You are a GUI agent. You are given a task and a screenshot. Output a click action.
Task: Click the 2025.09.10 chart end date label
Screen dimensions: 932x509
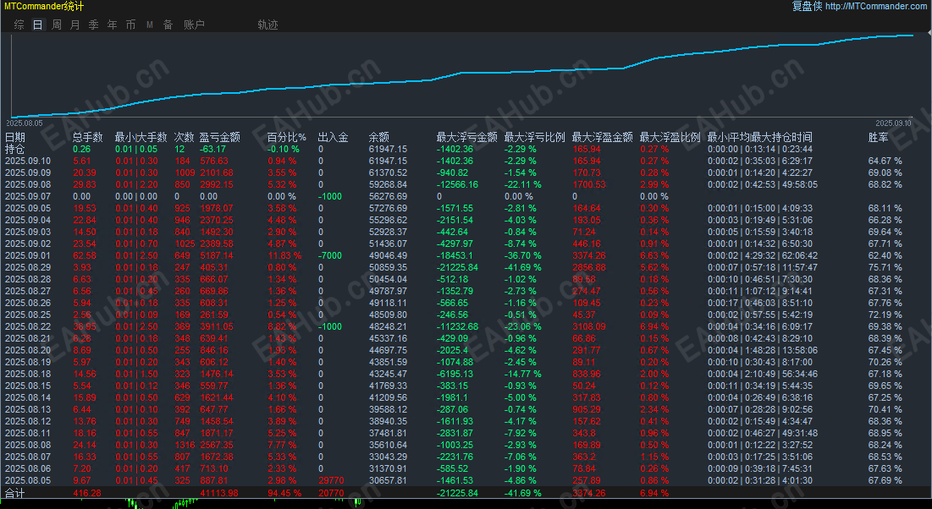pyautogui.click(x=893, y=123)
